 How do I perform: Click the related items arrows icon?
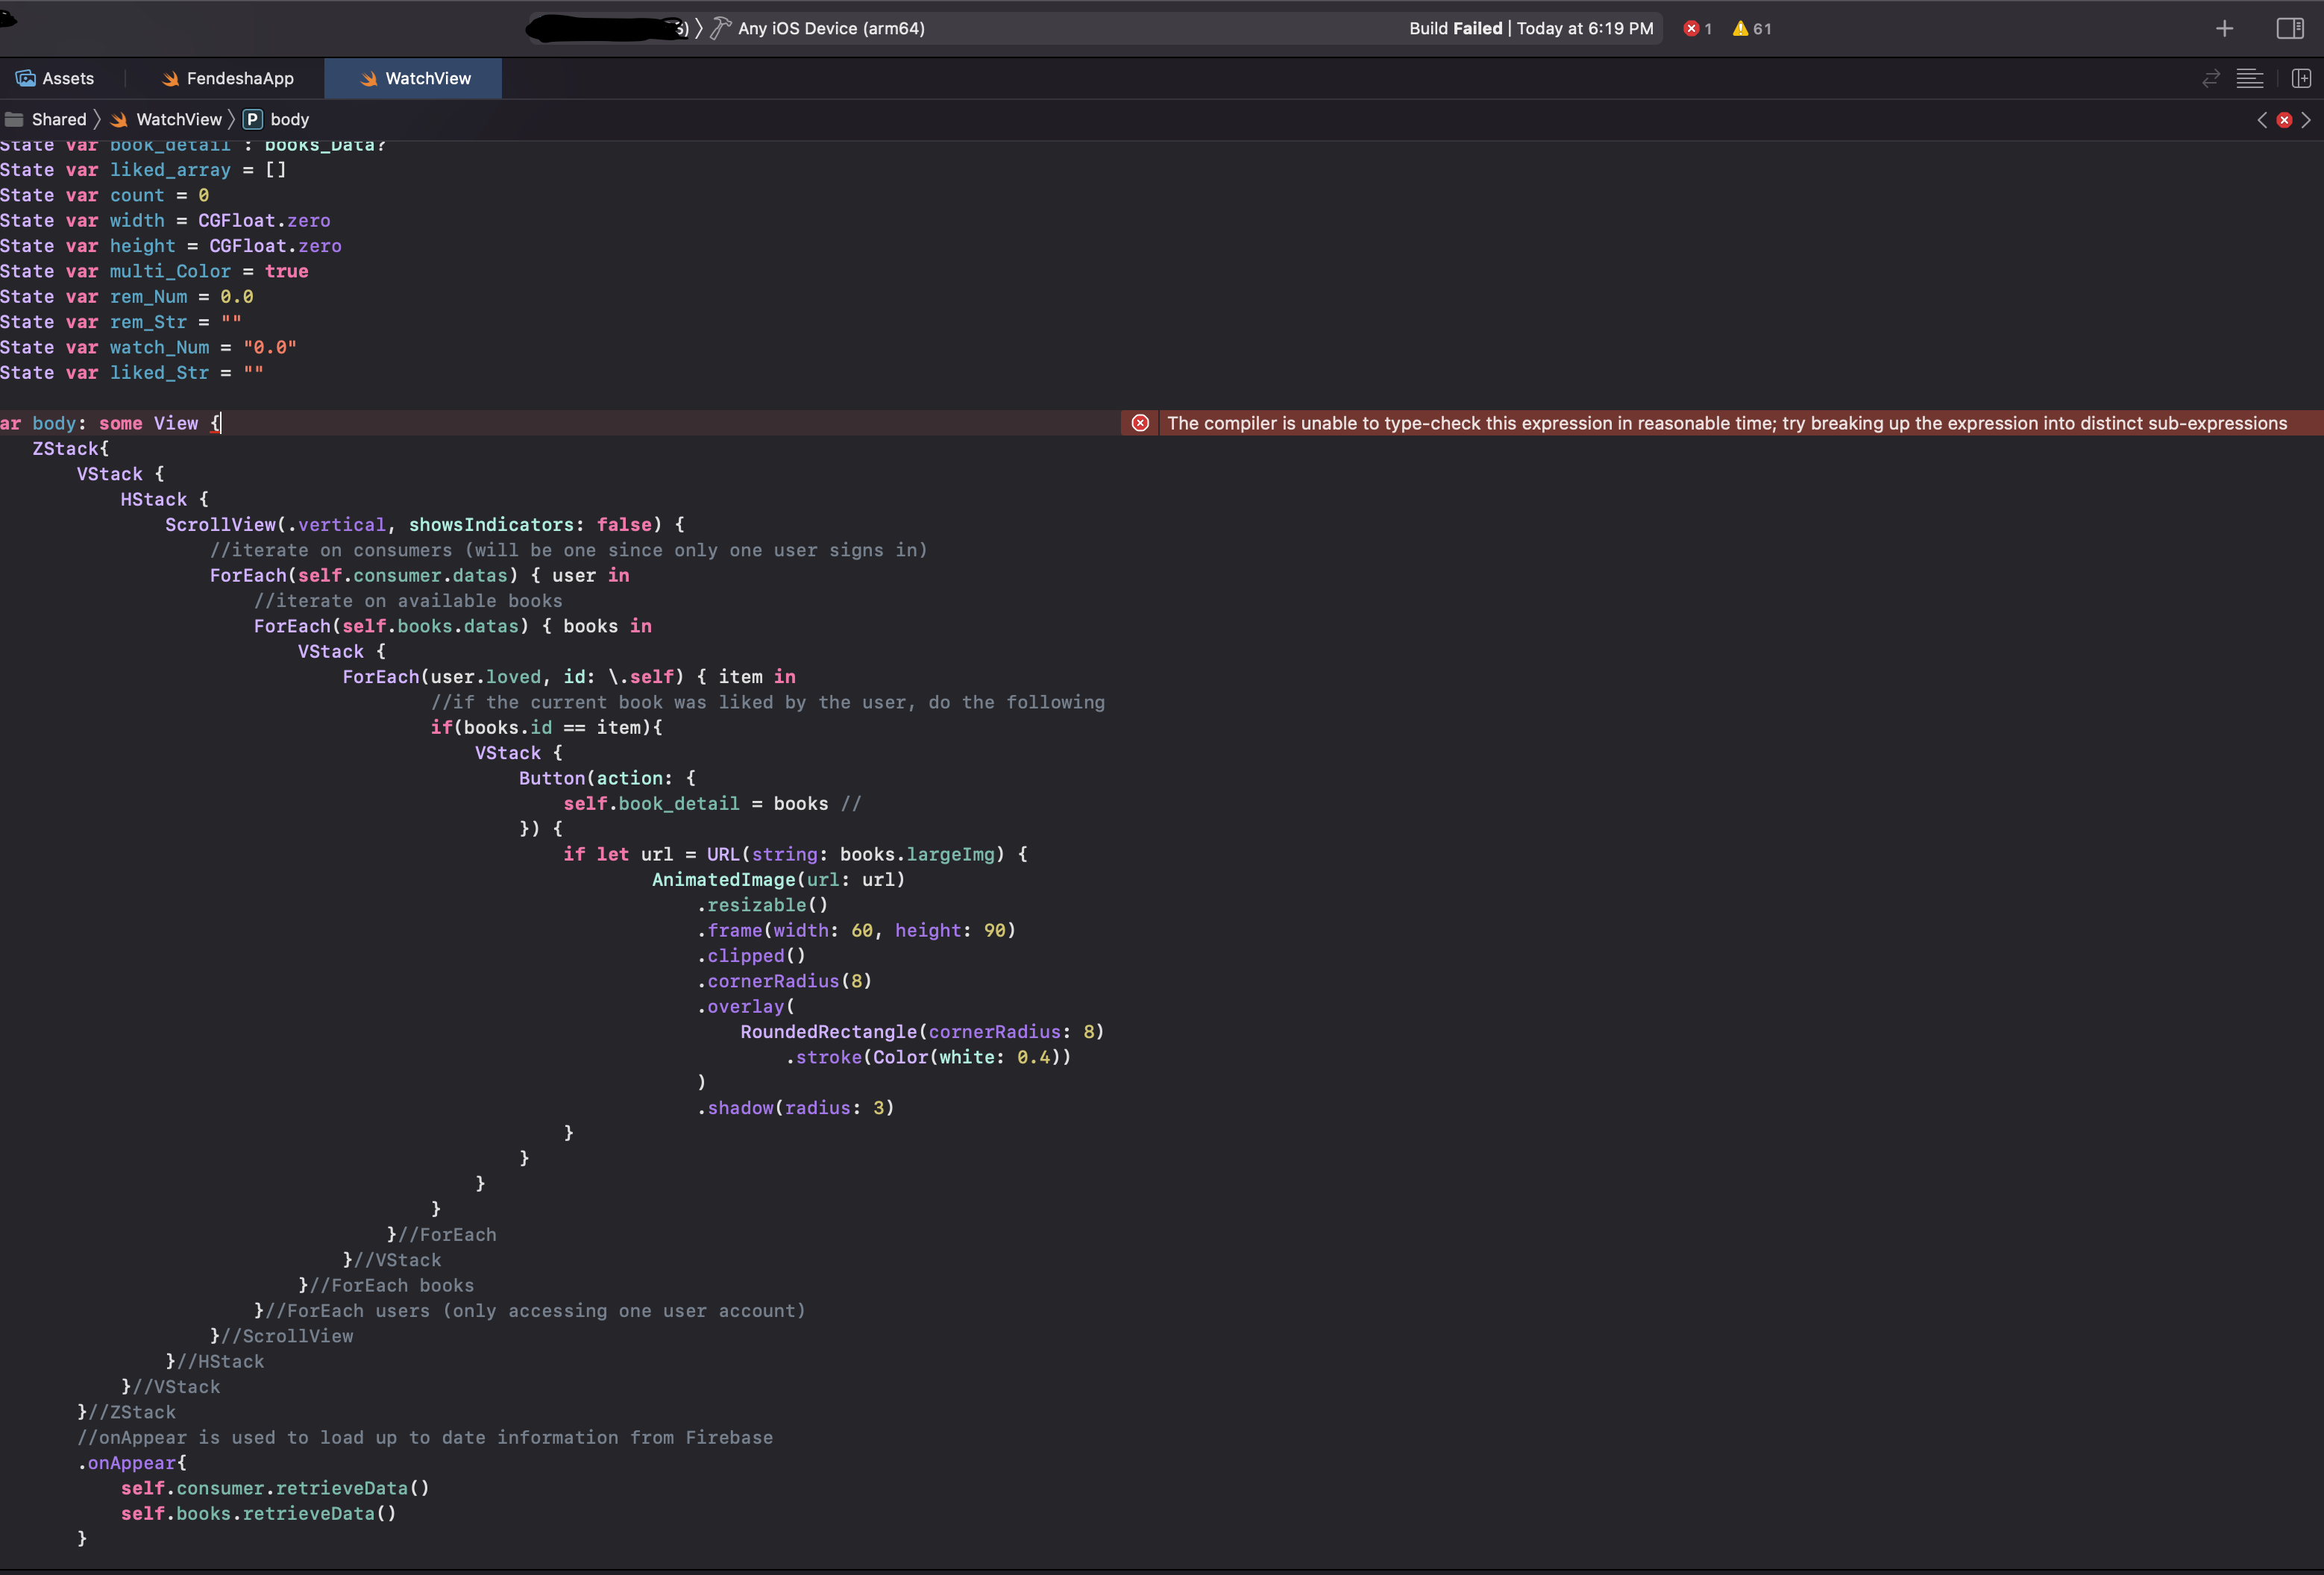pyautogui.click(x=2211, y=78)
